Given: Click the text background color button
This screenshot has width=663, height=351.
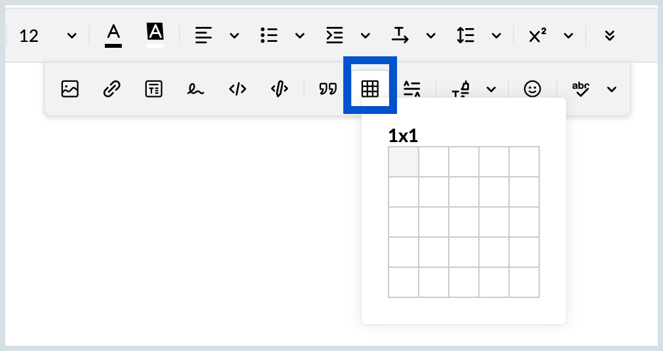Looking at the screenshot, I should (155, 35).
